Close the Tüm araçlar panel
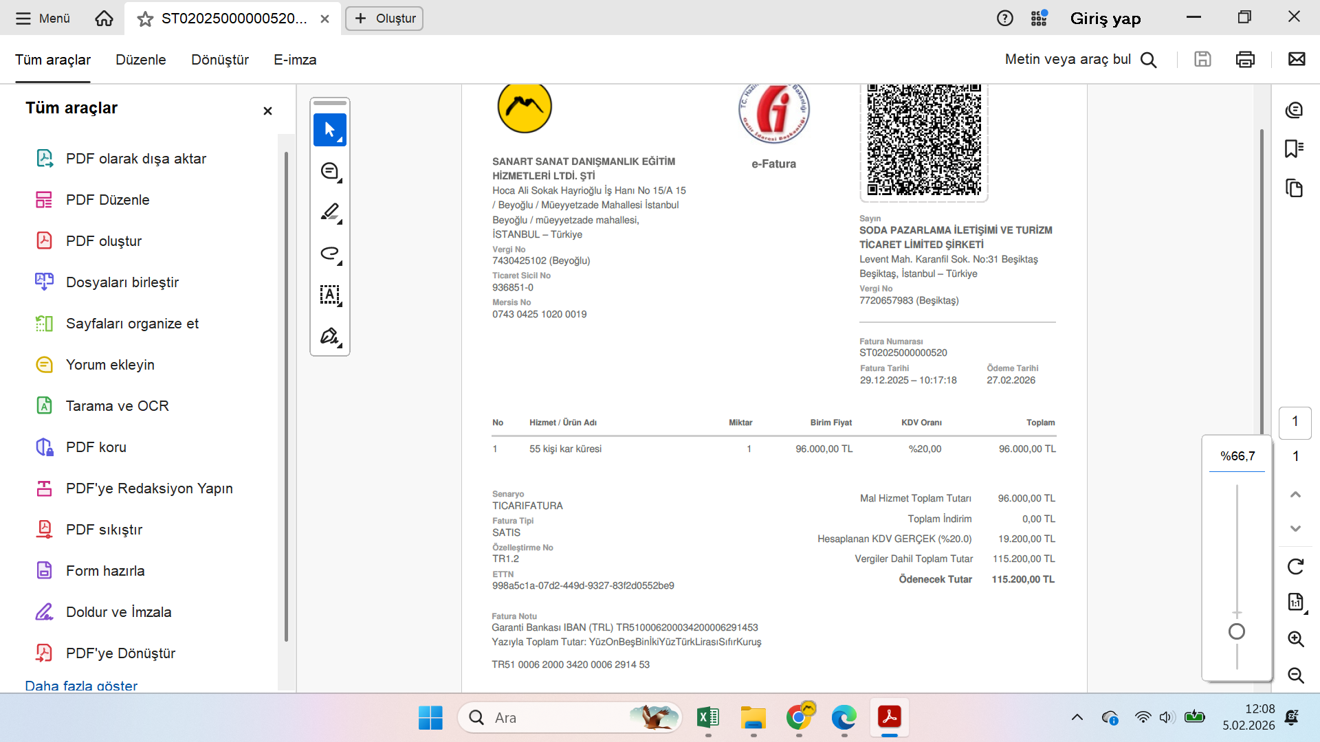Screen dimensions: 1320x742 267,111
